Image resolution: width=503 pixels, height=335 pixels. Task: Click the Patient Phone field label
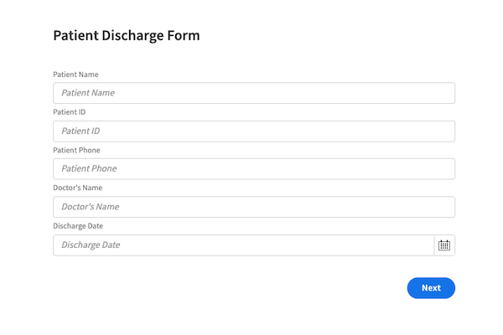pos(76,150)
